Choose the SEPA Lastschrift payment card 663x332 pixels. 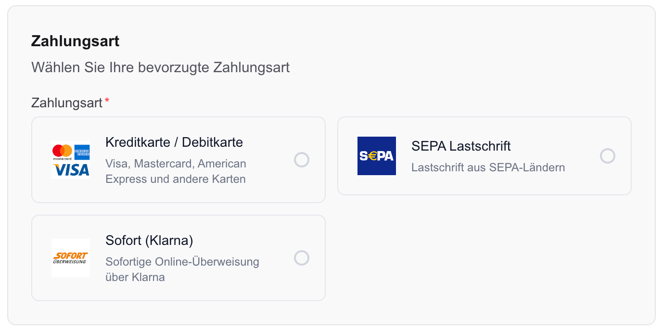(484, 155)
